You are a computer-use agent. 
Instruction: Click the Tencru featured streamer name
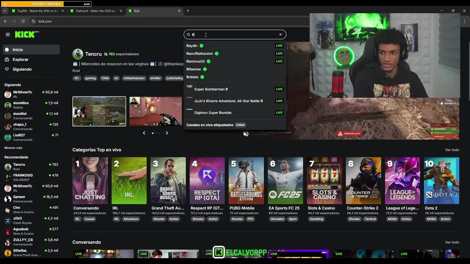pos(93,54)
